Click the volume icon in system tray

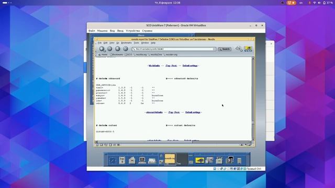click(319, 3)
